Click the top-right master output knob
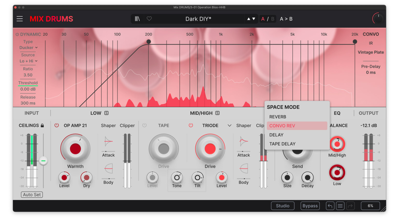The height and width of the screenshot is (220, 399). click(x=378, y=18)
